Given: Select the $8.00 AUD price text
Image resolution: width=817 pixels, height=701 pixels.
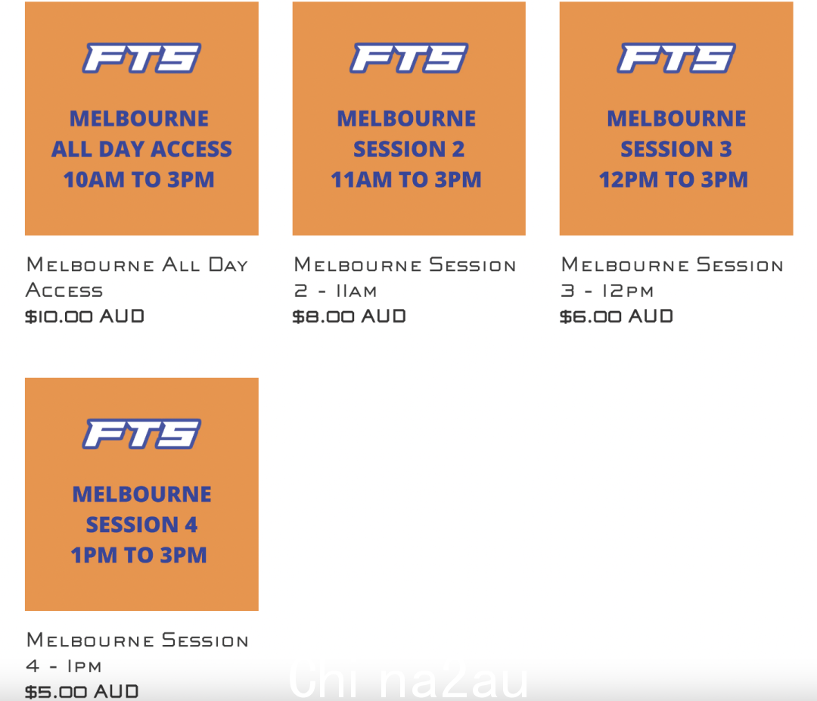Looking at the screenshot, I should pyautogui.click(x=349, y=316).
